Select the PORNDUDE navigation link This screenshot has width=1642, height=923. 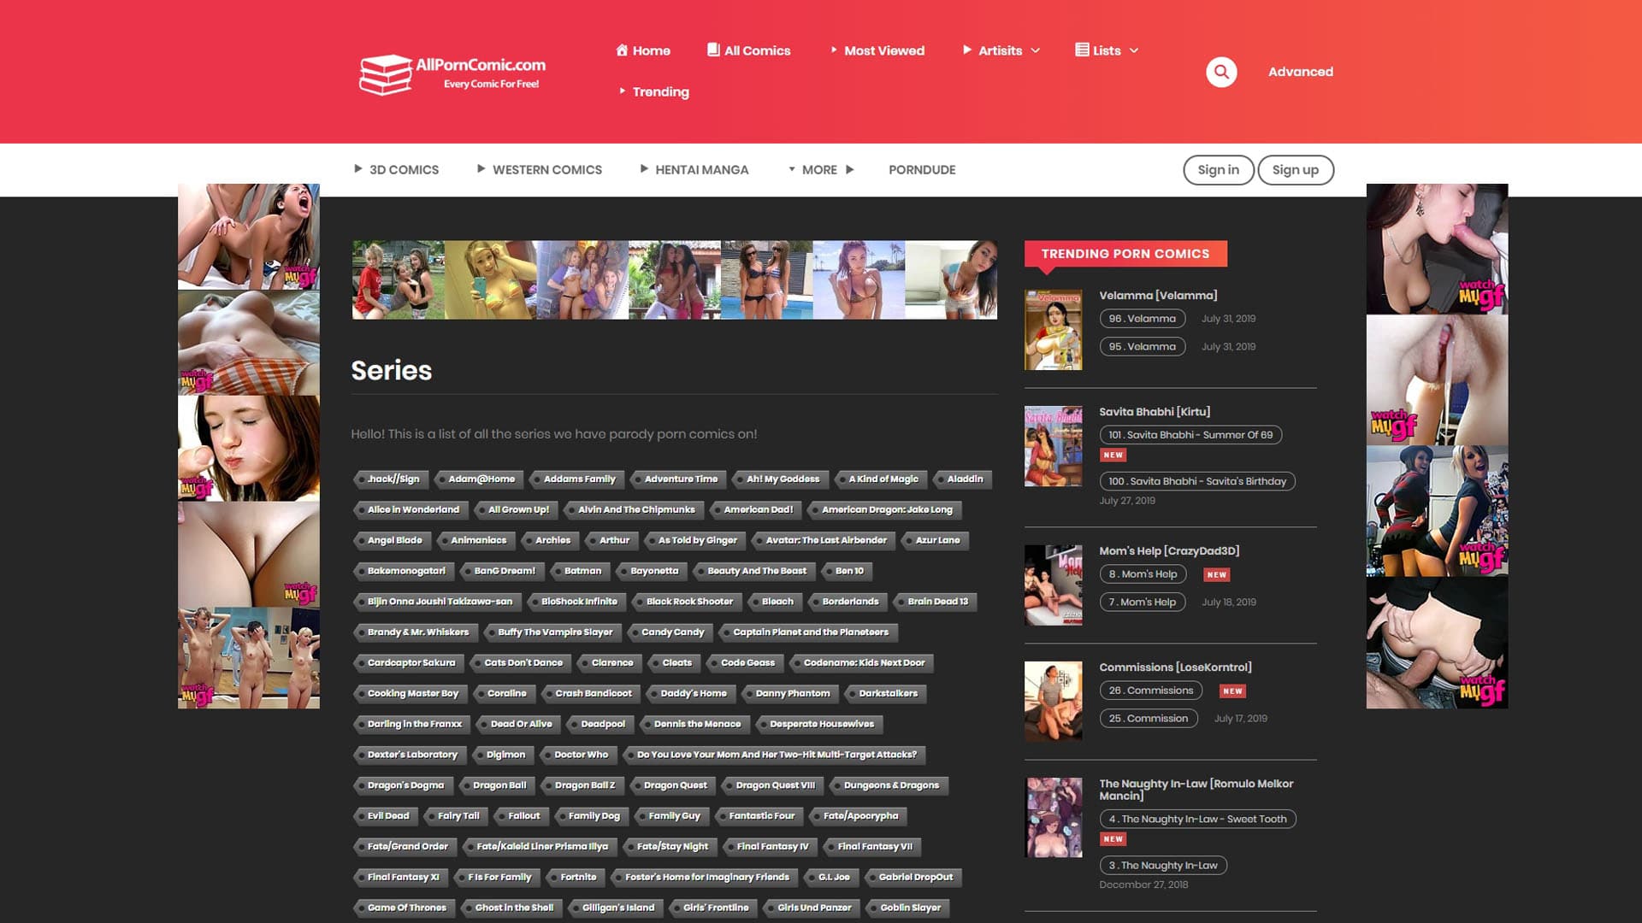(922, 169)
